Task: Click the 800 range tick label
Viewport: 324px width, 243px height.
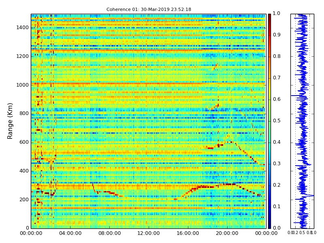Action: click(24, 113)
